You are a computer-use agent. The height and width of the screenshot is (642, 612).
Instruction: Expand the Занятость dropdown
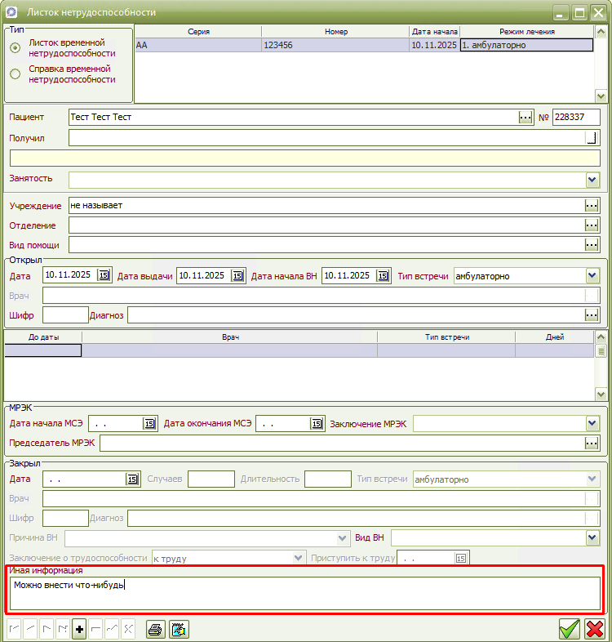click(592, 180)
